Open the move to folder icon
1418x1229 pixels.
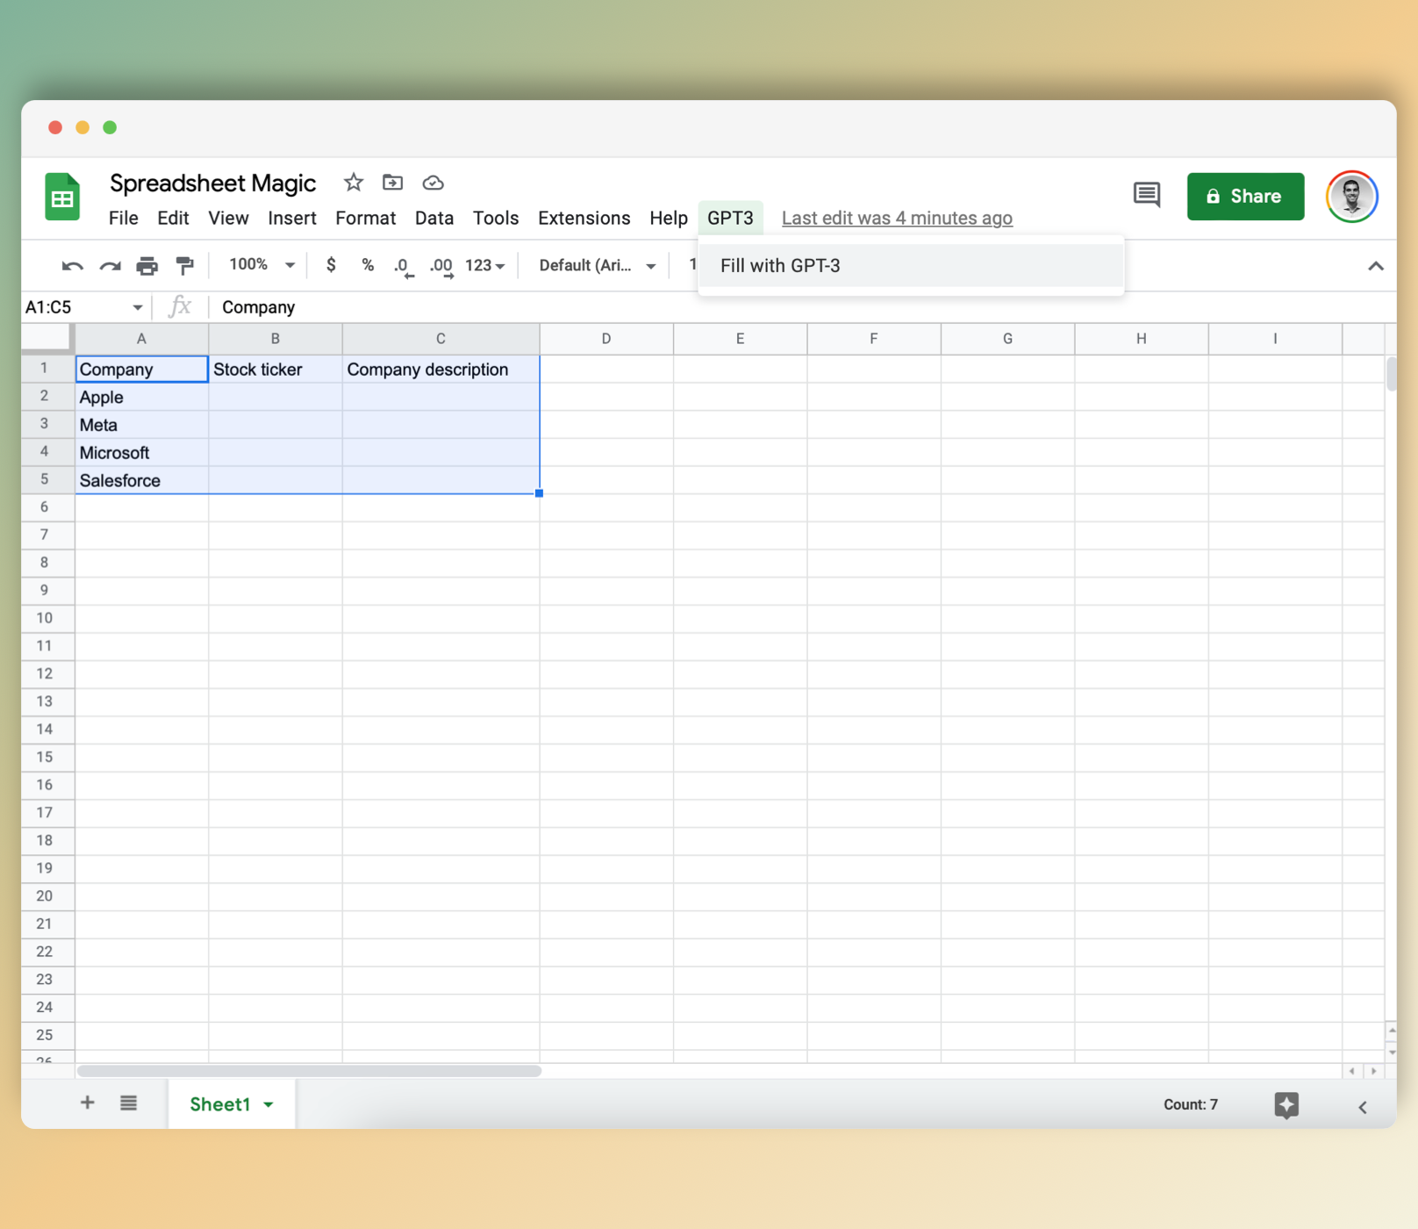coord(392,183)
